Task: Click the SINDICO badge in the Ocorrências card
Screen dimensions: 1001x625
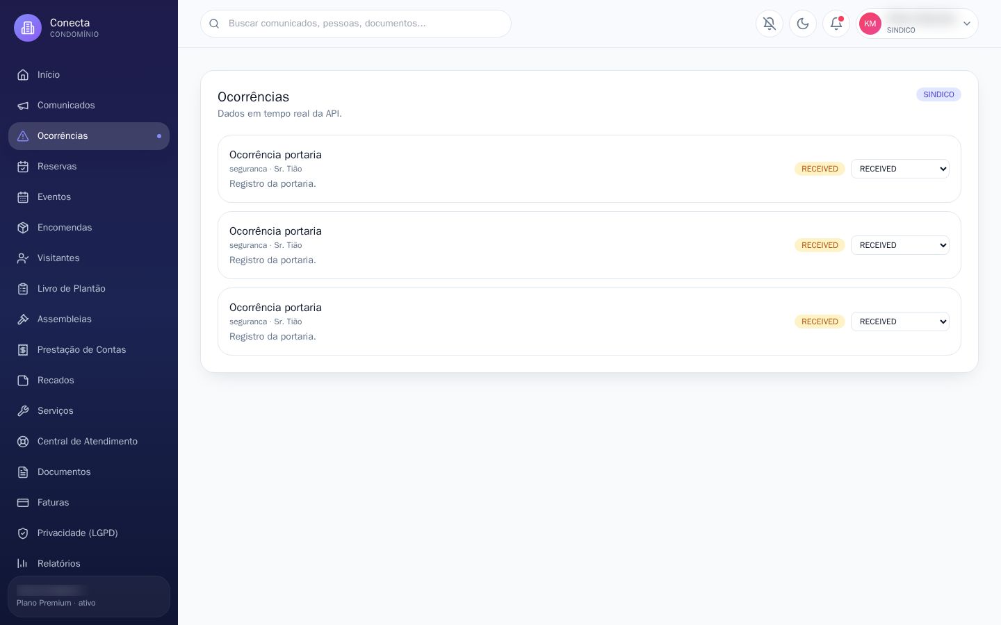Action: point(938,94)
